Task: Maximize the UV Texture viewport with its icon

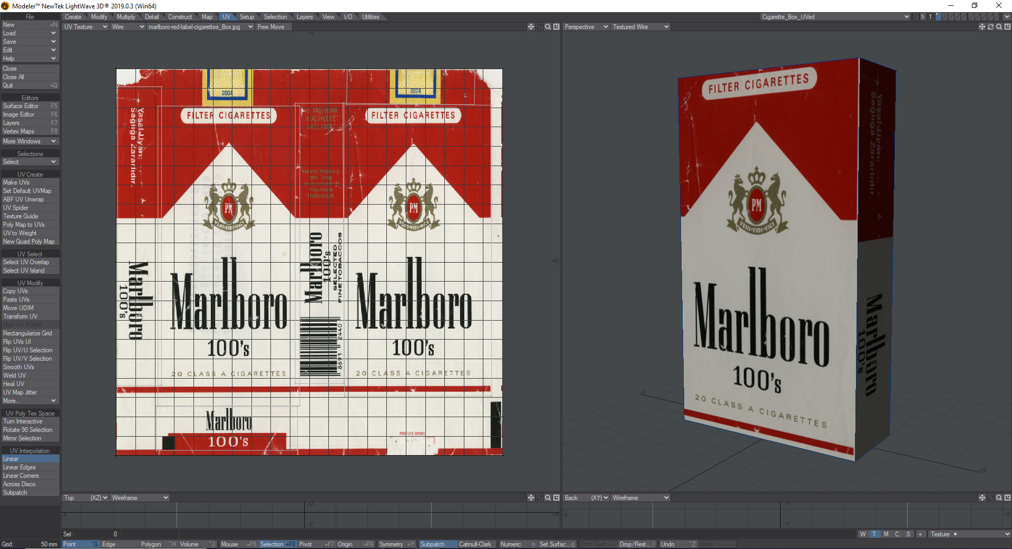Action: (556, 27)
